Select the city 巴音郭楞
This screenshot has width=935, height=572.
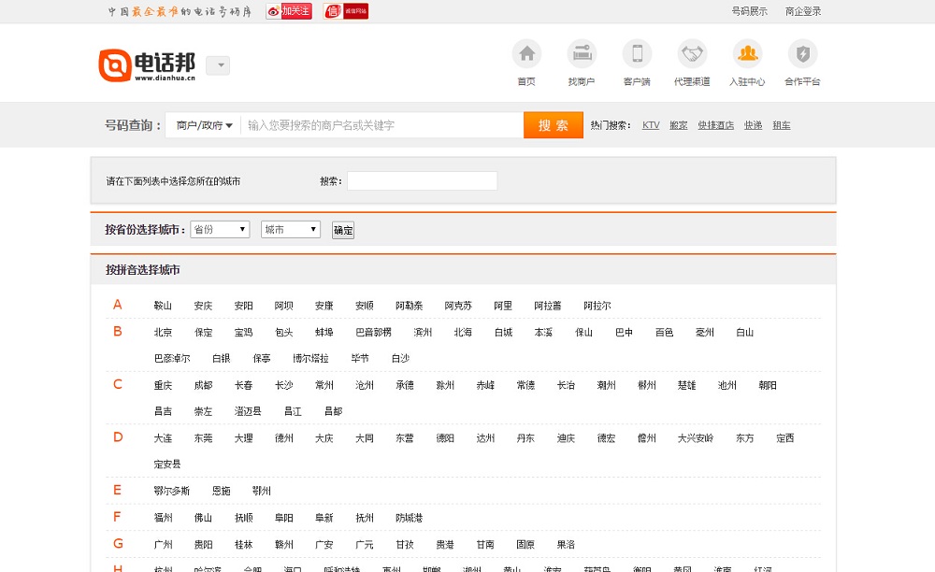coord(373,333)
